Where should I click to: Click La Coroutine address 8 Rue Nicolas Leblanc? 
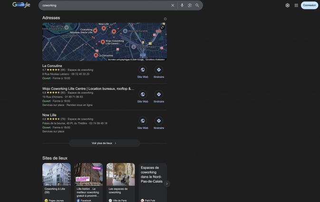pyautogui.click(x=56, y=74)
